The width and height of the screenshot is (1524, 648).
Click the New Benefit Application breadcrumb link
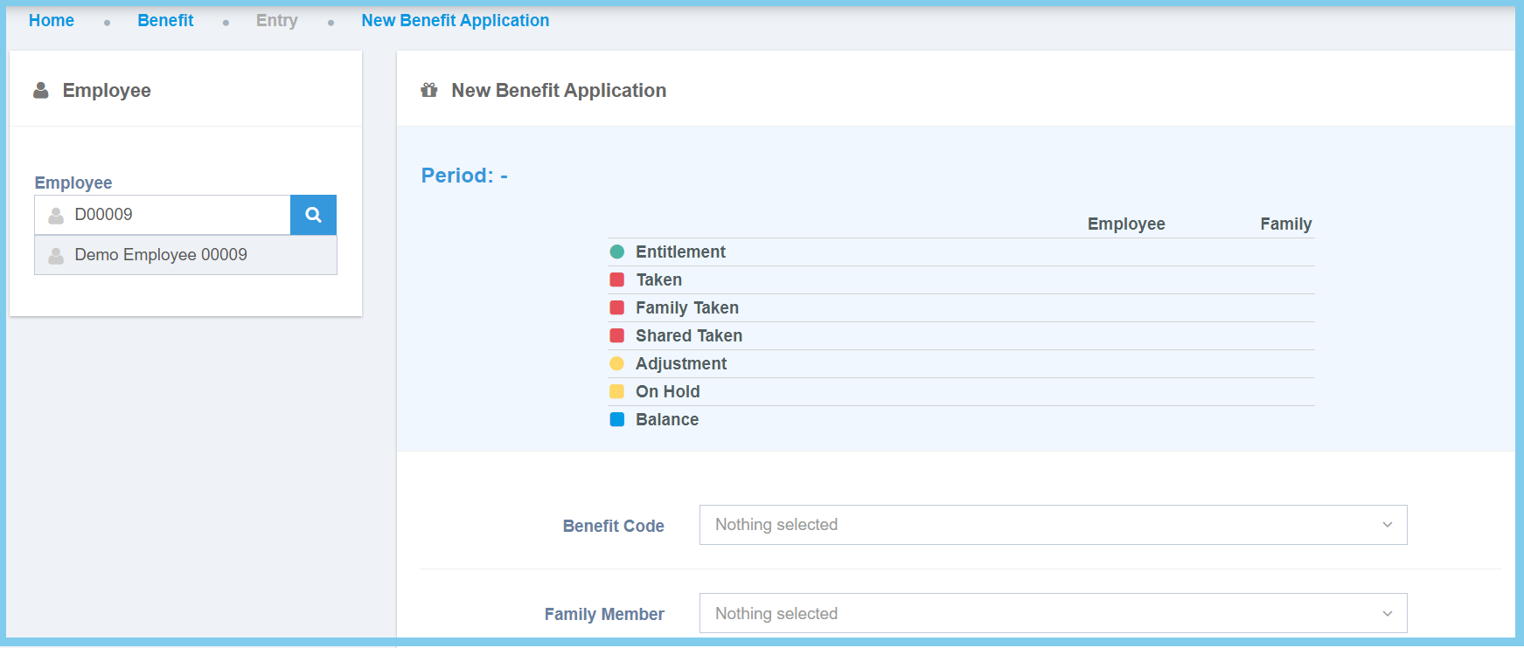tap(455, 21)
